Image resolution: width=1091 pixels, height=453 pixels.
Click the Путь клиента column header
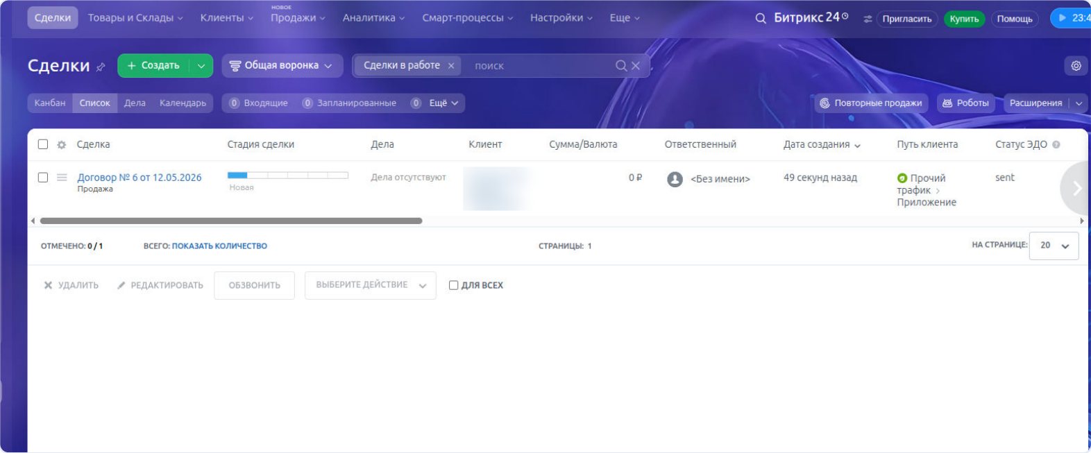927,144
